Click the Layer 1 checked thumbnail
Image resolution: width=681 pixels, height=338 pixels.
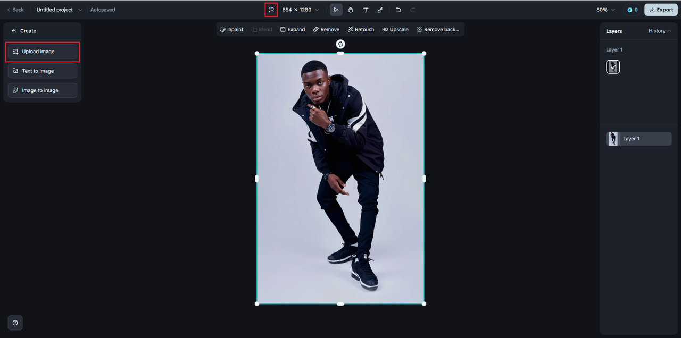613,66
